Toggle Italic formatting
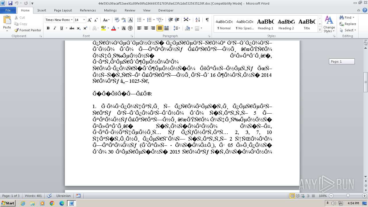Viewport: 368px width, 207px height. 55,28
